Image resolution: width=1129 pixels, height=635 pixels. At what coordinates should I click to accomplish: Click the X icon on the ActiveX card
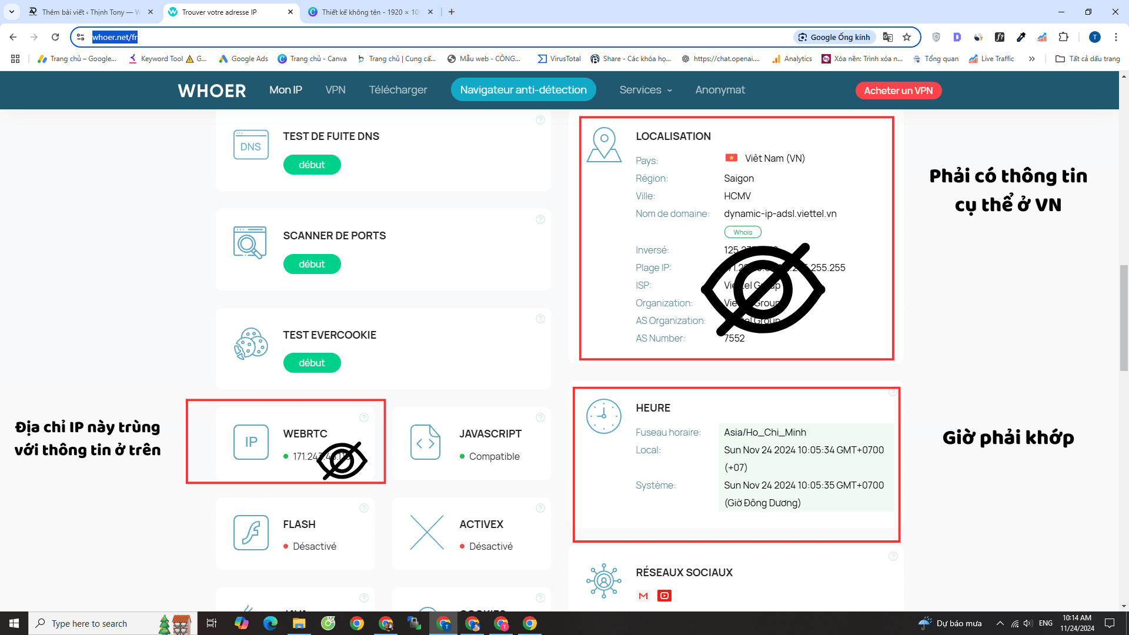pyautogui.click(x=426, y=533)
